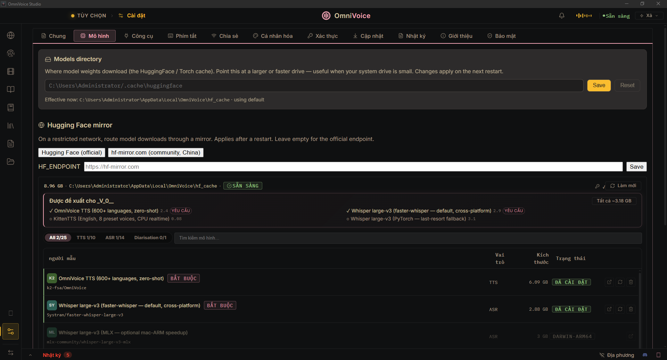Filter models by ASR 1/14
The height and width of the screenshot is (360, 667).
coord(115,238)
